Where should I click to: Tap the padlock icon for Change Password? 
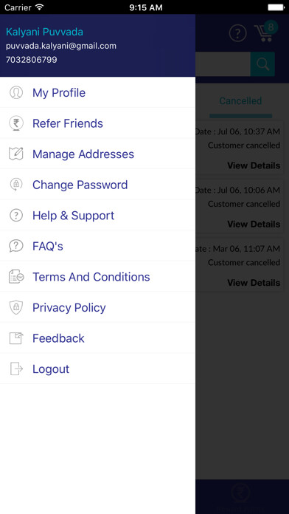tap(16, 185)
